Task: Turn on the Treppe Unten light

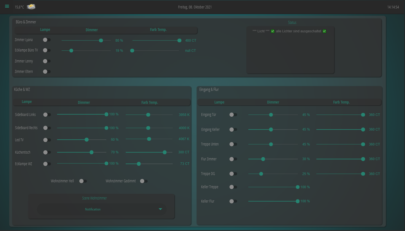Action: coord(233,144)
